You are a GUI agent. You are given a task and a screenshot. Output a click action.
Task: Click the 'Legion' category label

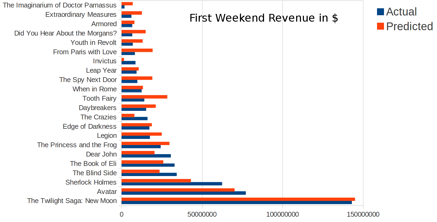(x=107, y=135)
